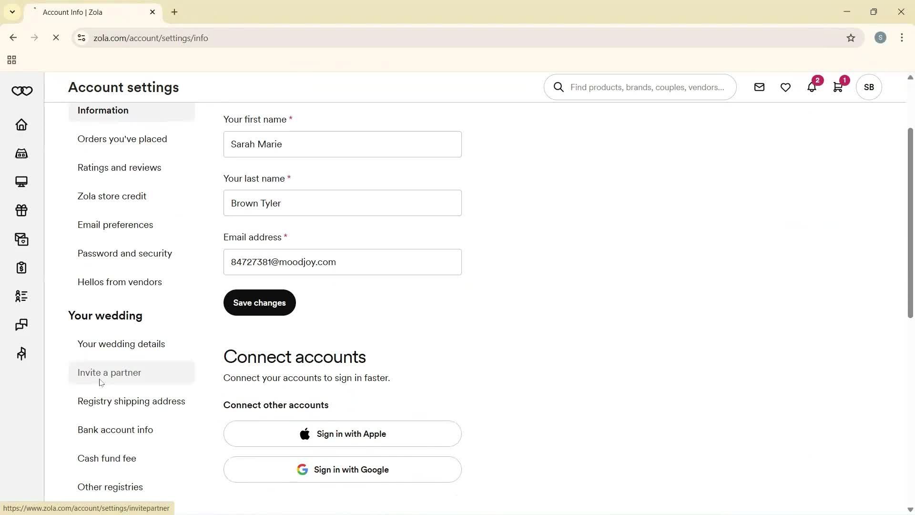915x515 pixels.
Task: Select the guest list icon
Action: point(21,296)
